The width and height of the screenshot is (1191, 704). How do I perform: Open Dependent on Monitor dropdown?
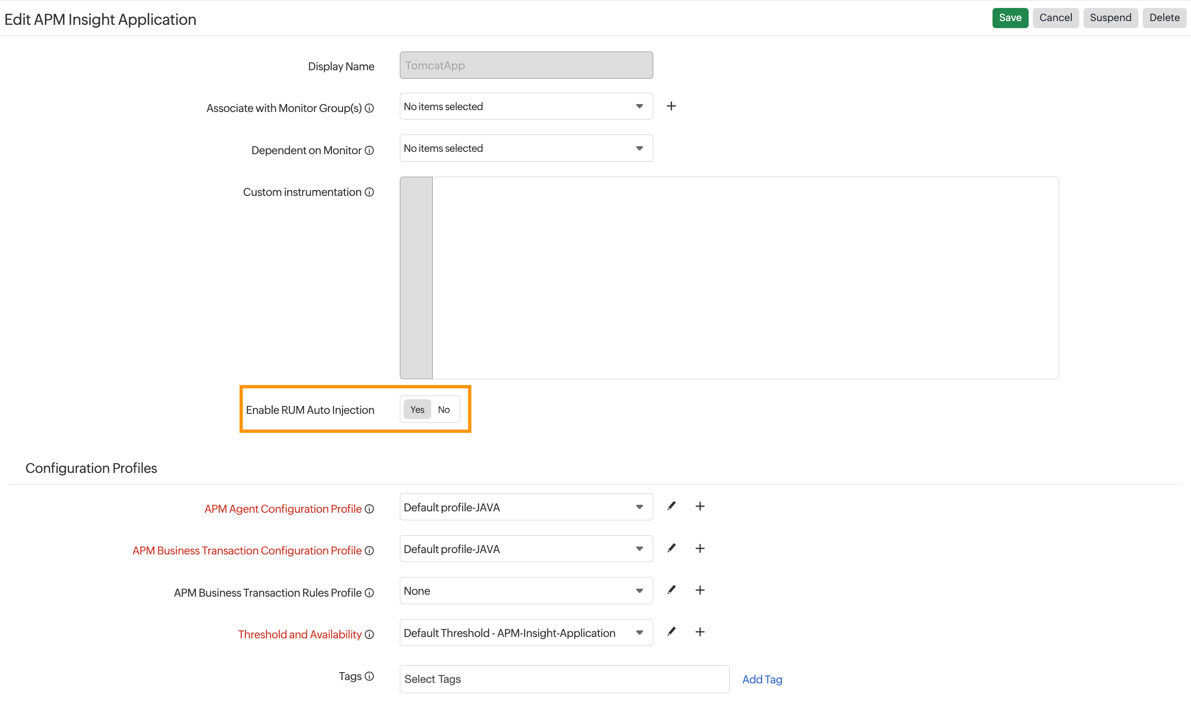(x=526, y=149)
